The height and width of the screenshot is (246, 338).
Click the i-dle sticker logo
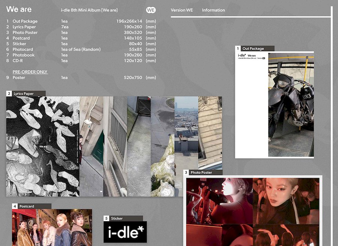click(125, 232)
